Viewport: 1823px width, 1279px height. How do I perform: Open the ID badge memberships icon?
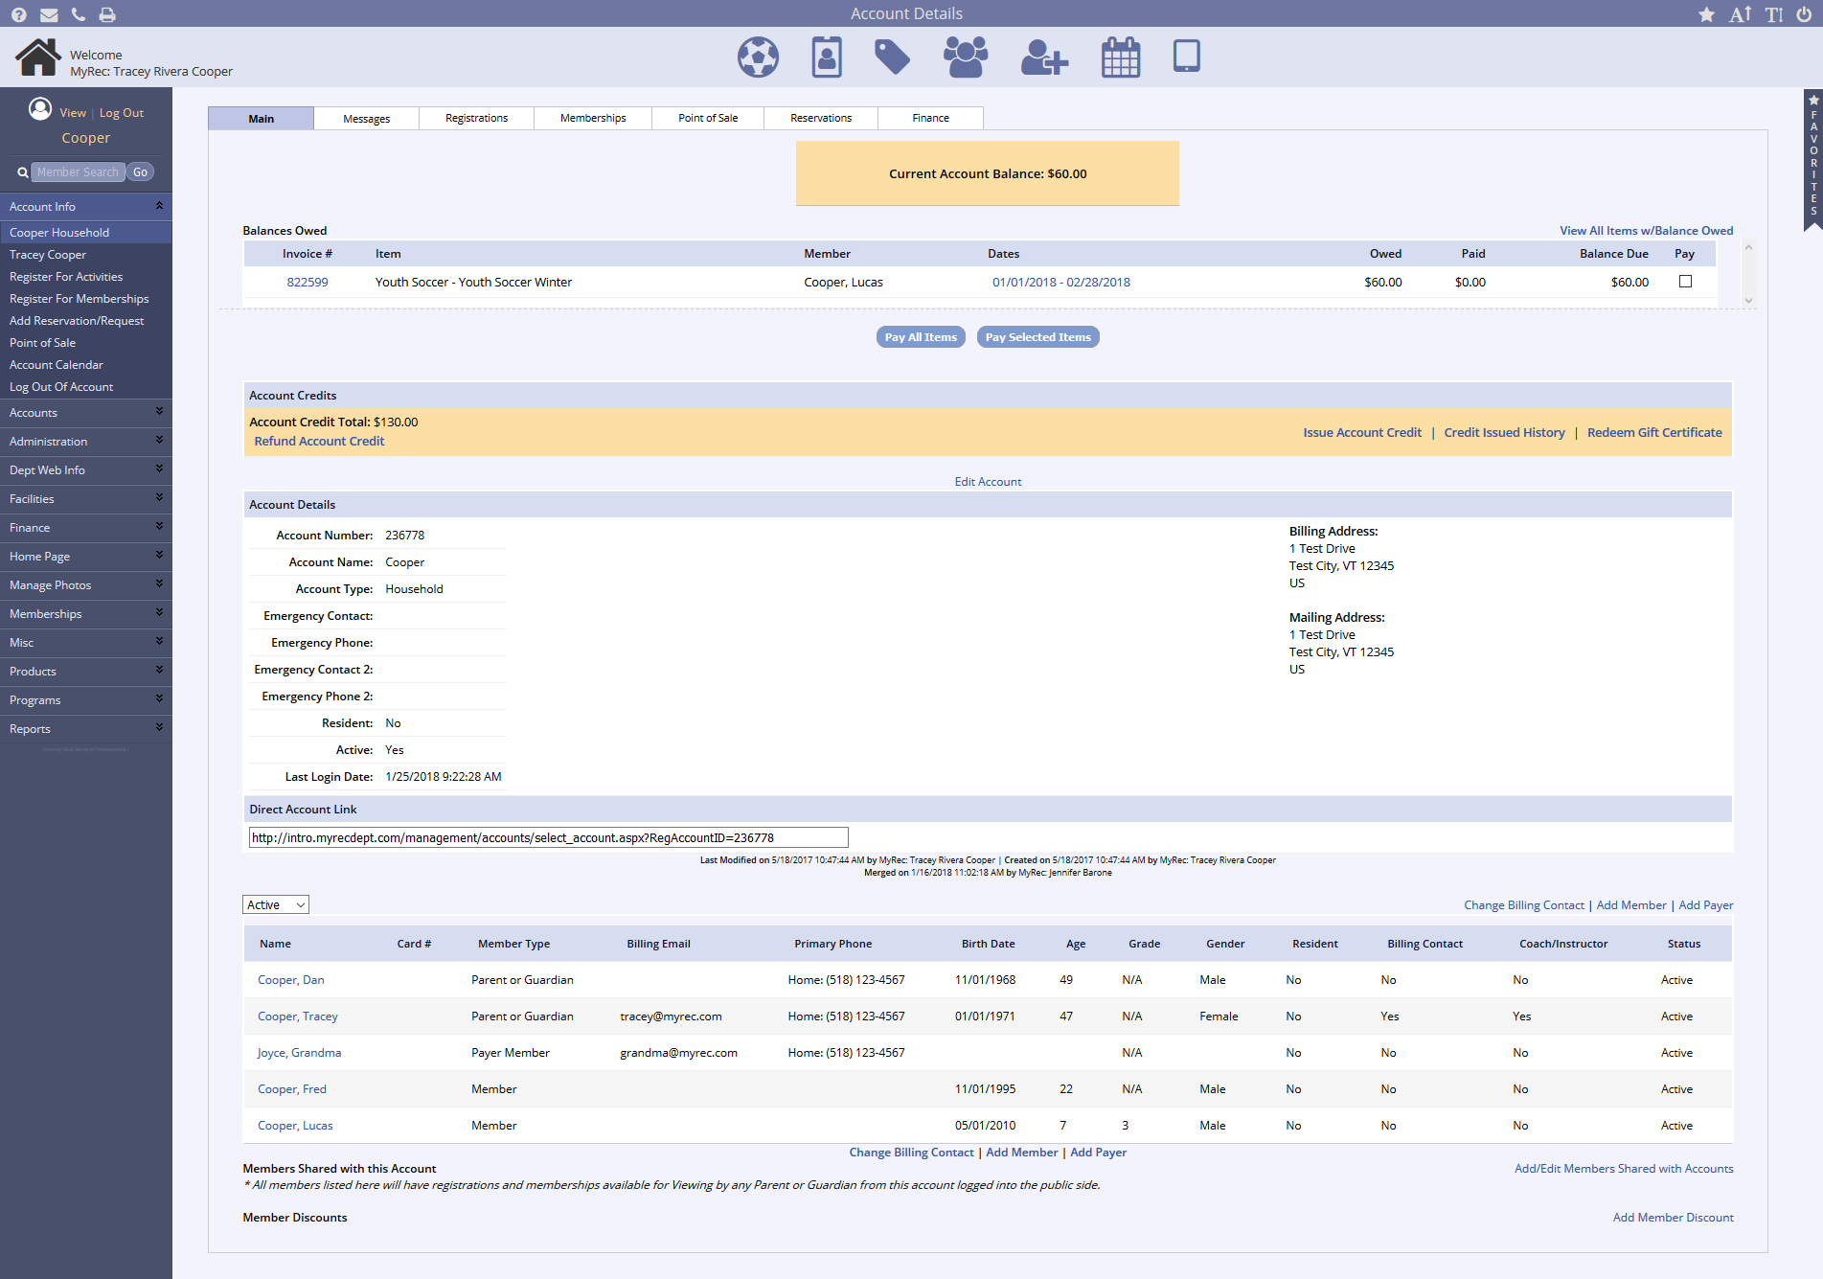tap(826, 57)
